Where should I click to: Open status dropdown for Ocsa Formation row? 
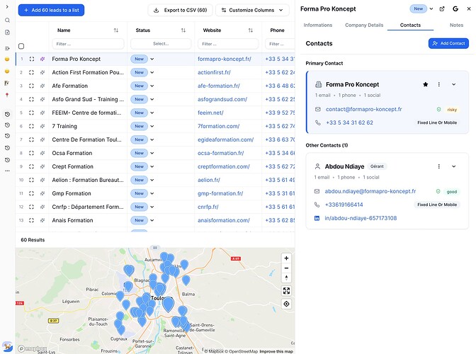coord(152,153)
